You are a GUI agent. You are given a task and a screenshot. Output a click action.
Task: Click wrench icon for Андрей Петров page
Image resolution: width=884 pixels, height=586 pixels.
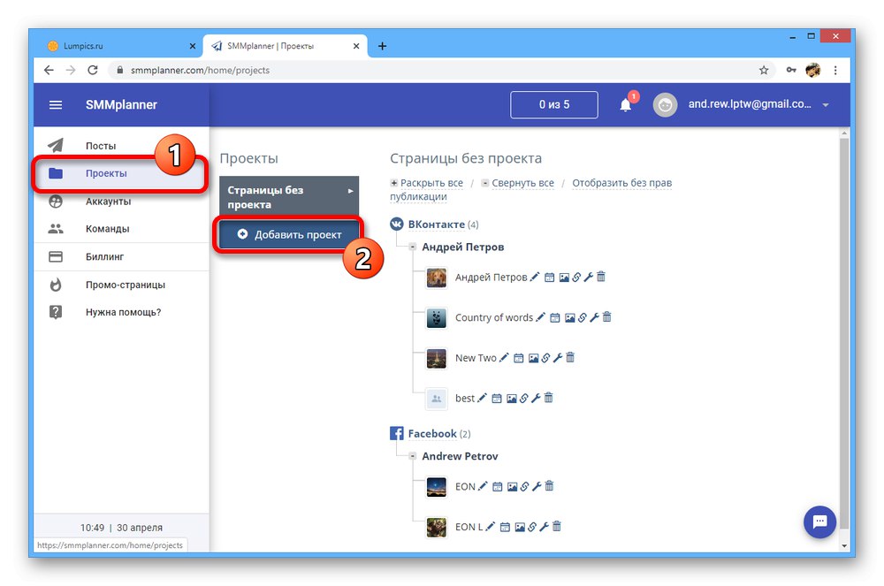588,277
